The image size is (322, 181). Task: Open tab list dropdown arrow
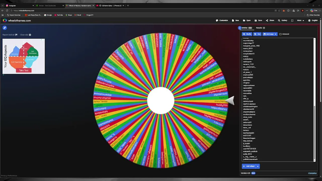tap(3, 6)
